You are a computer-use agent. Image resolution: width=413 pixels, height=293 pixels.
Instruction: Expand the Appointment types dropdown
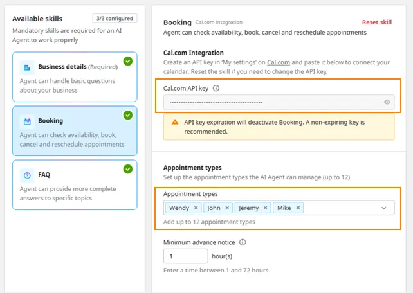point(384,208)
